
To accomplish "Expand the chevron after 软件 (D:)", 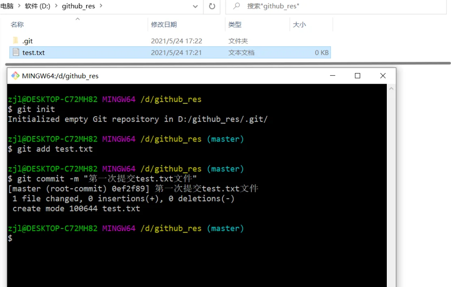I will click(x=56, y=7).
